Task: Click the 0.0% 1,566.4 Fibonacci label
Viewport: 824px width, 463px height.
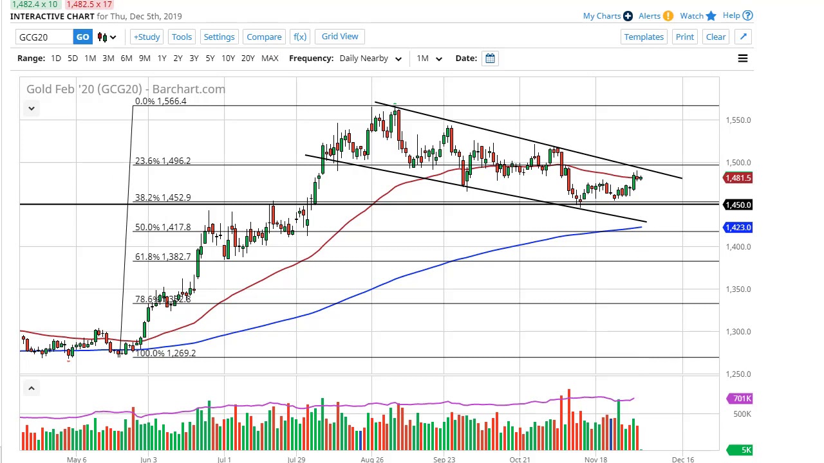Action: point(160,102)
